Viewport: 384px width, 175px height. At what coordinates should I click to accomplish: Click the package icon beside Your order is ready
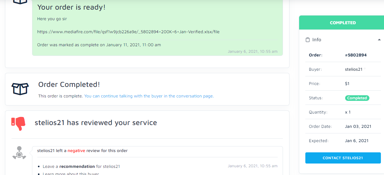pos(21,2)
